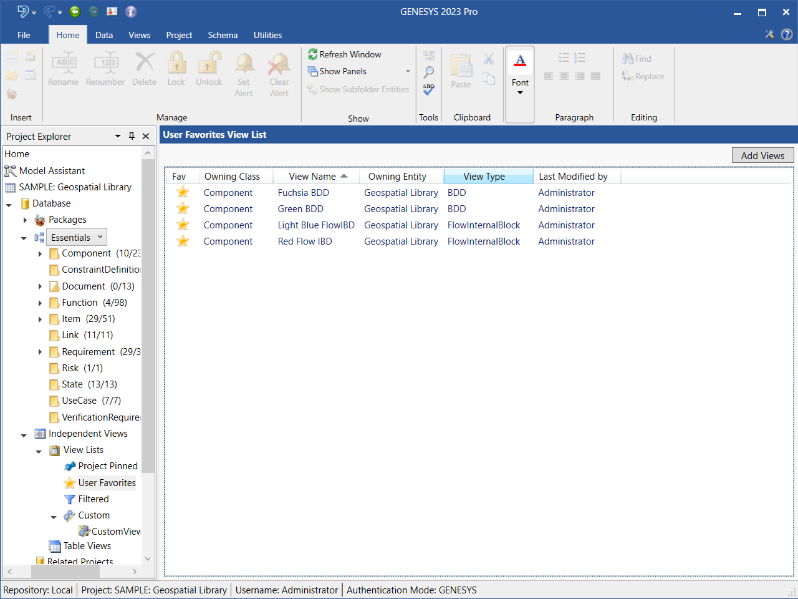Pin the Project Explorer panel
Viewport: 798px width, 599px height.
132,136
